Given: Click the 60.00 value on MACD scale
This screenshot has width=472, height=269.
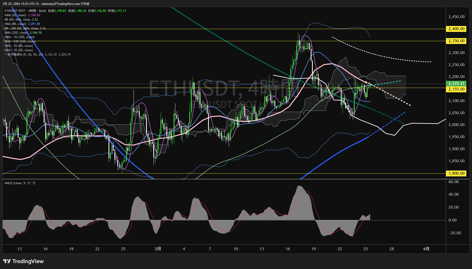Looking at the screenshot, I should (x=453, y=182).
